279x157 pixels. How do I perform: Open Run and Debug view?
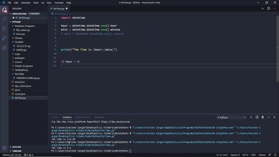click(4, 38)
